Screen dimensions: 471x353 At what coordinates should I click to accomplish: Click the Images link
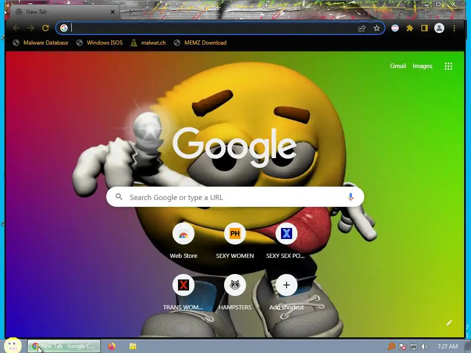click(x=422, y=66)
